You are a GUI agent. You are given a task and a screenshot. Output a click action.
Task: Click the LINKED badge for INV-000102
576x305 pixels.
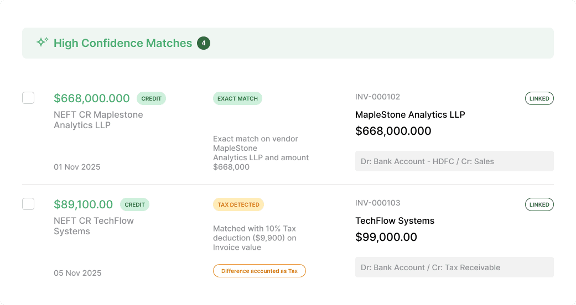(x=539, y=98)
